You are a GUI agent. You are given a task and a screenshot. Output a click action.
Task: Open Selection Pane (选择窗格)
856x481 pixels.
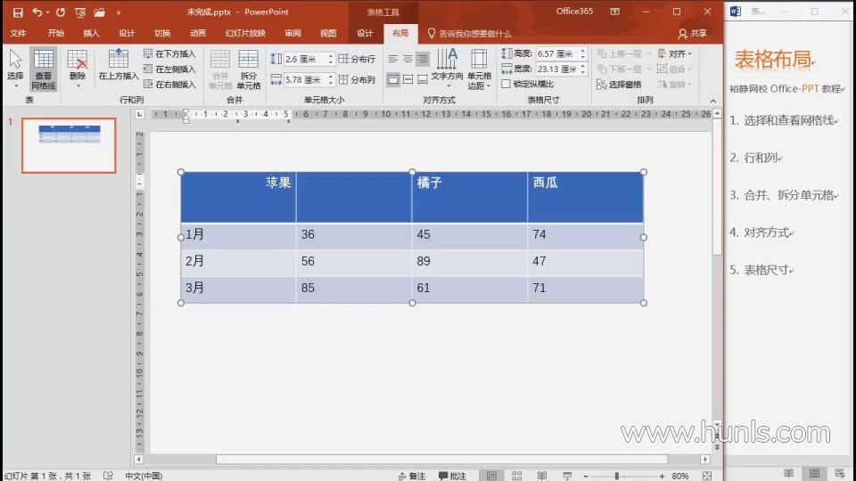619,84
